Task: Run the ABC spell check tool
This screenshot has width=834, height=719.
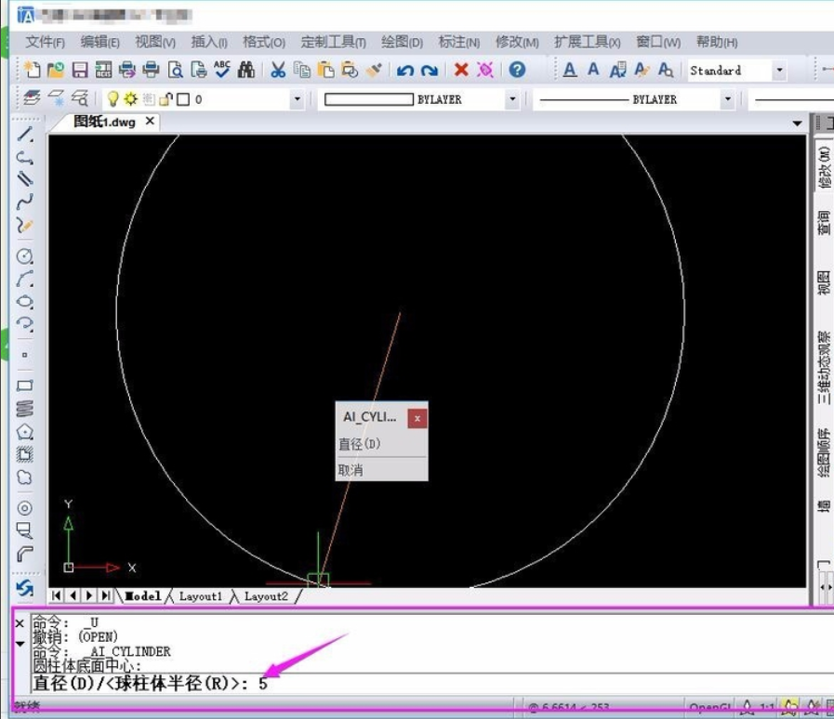Action: coord(222,69)
